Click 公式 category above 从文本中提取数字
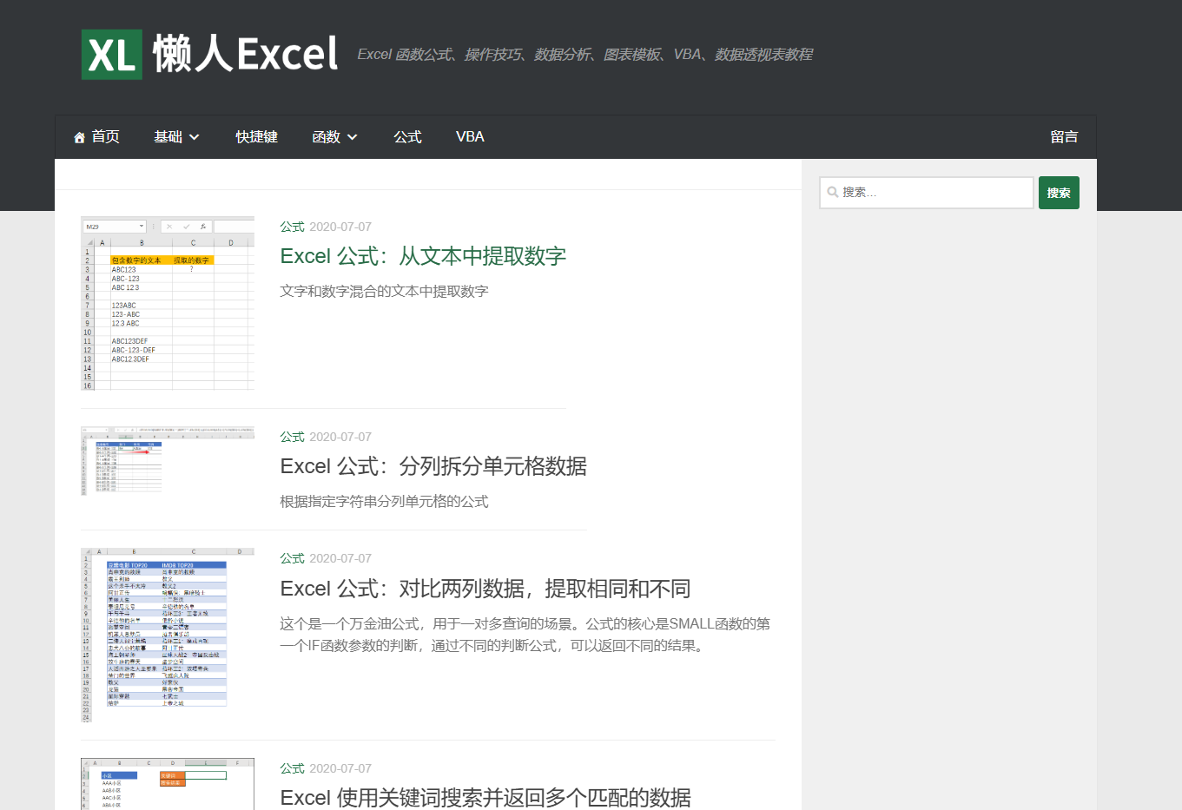This screenshot has width=1182, height=810. point(292,227)
